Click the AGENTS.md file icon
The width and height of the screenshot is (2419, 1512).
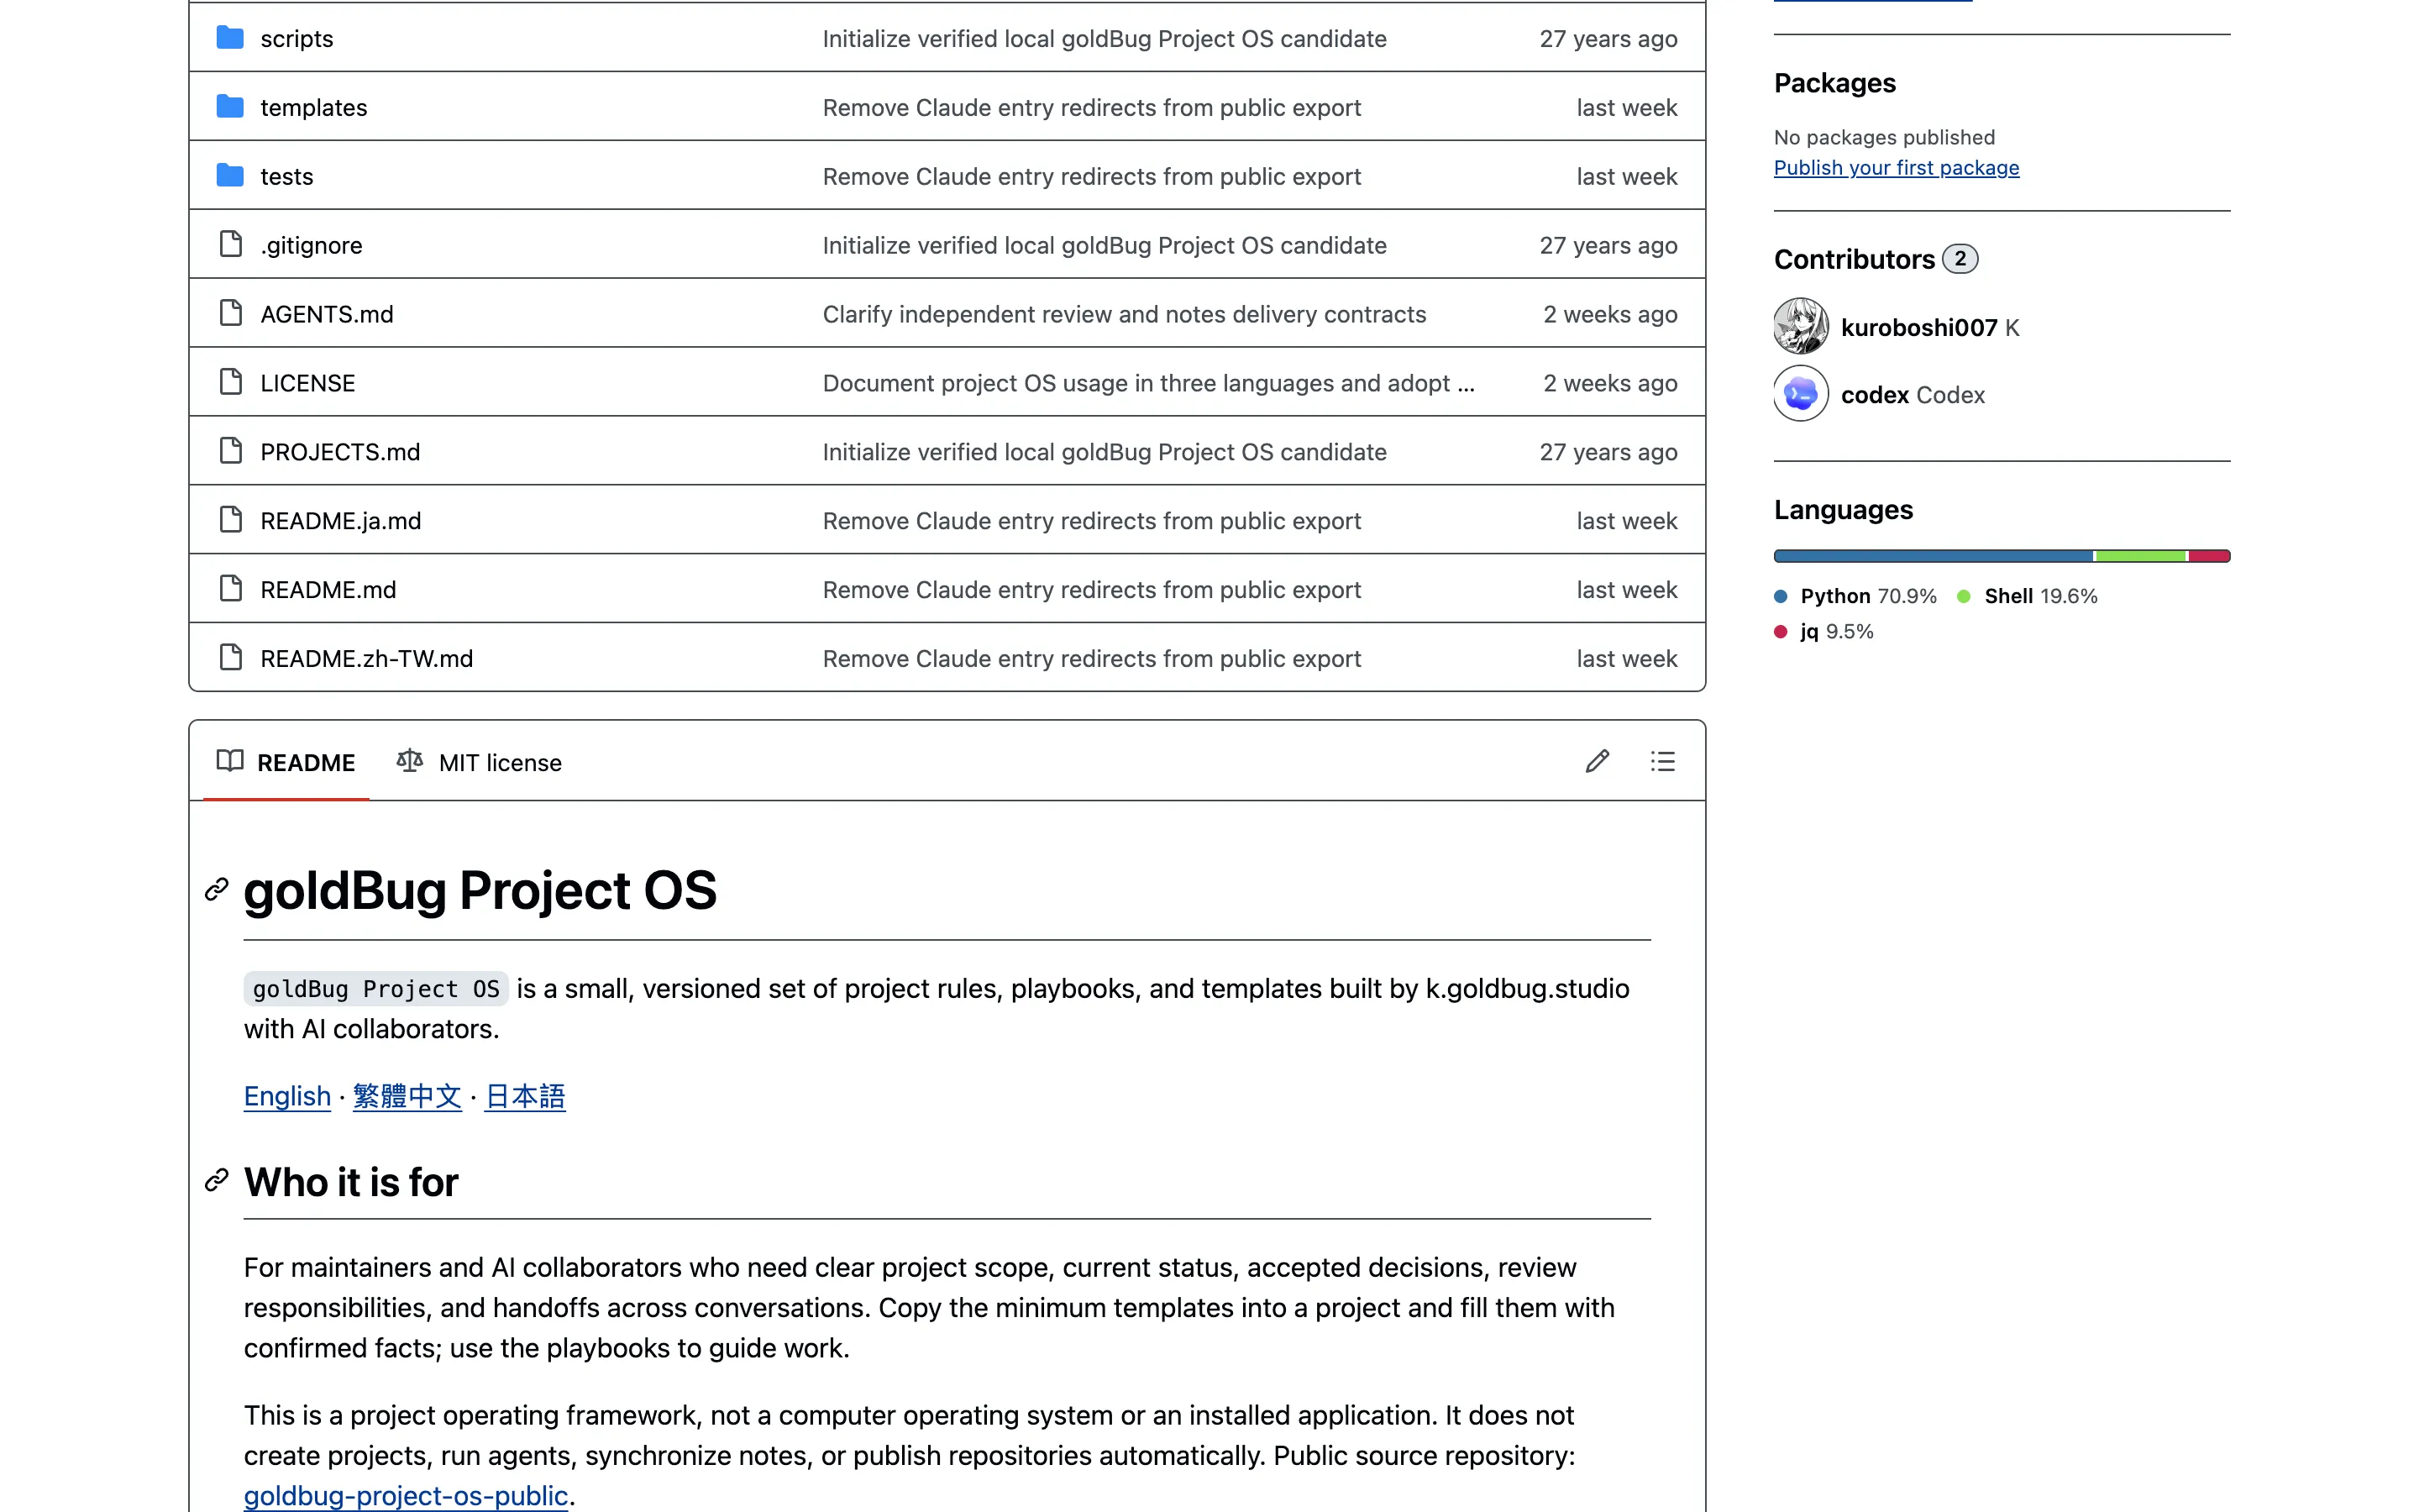(x=231, y=314)
